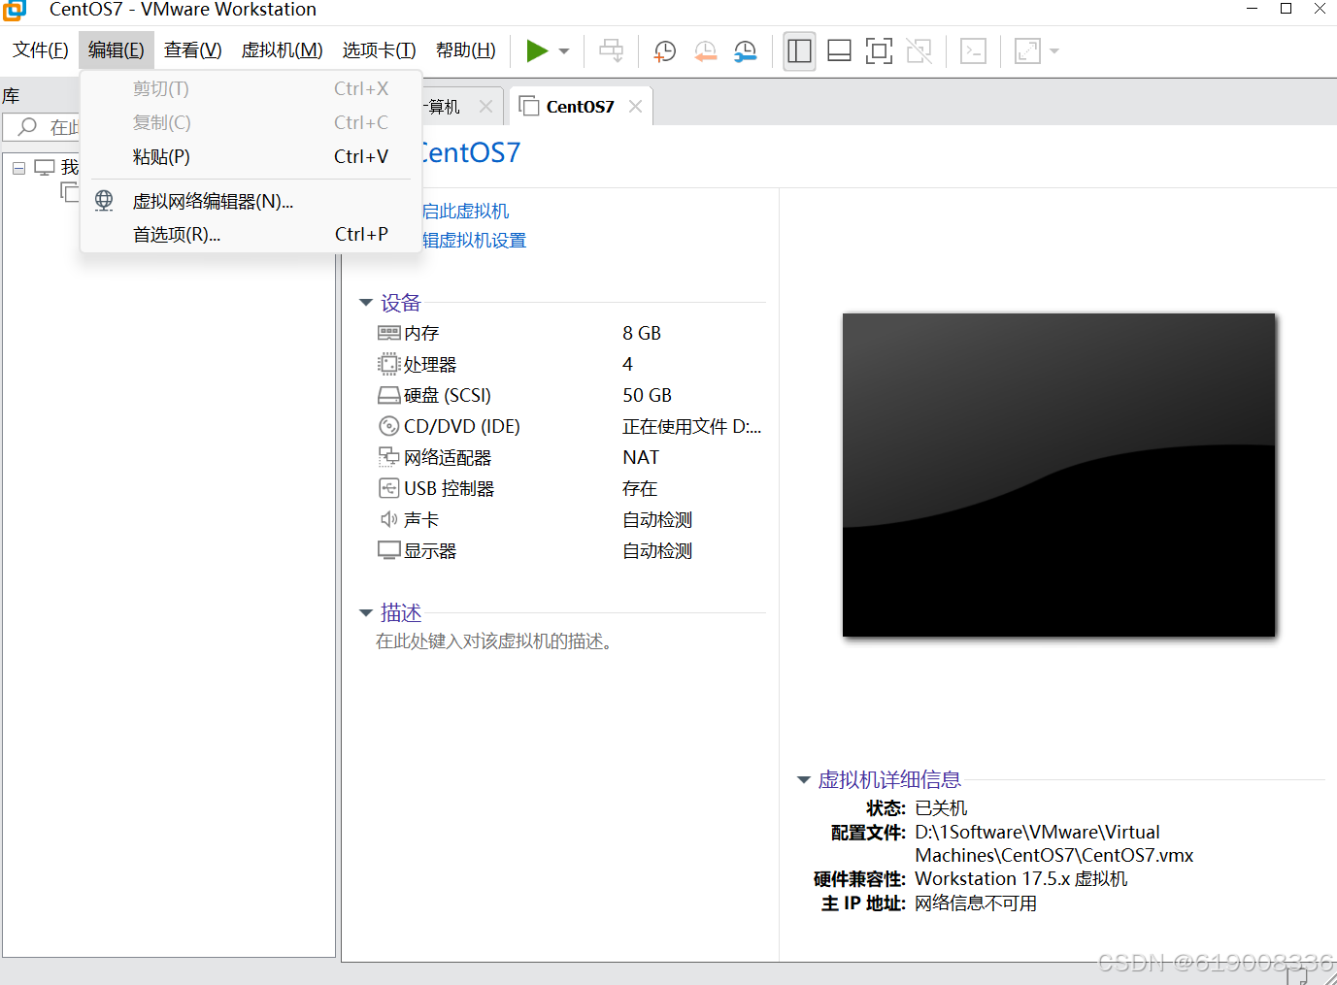Image resolution: width=1337 pixels, height=985 pixels.
Task: Collapse the 描述 section
Action: click(x=366, y=613)
